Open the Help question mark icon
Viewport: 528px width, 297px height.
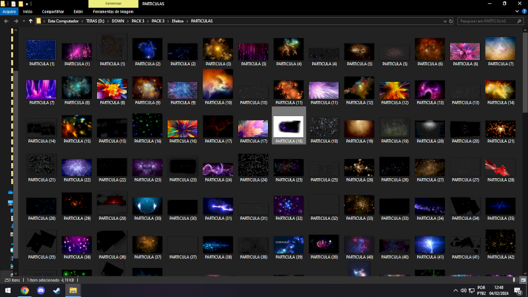[523, 11]
